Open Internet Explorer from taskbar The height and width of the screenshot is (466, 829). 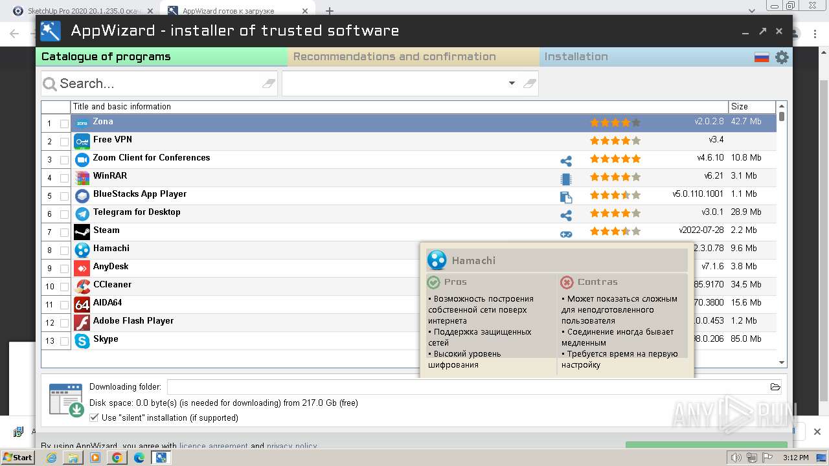(x=51, y=458)
